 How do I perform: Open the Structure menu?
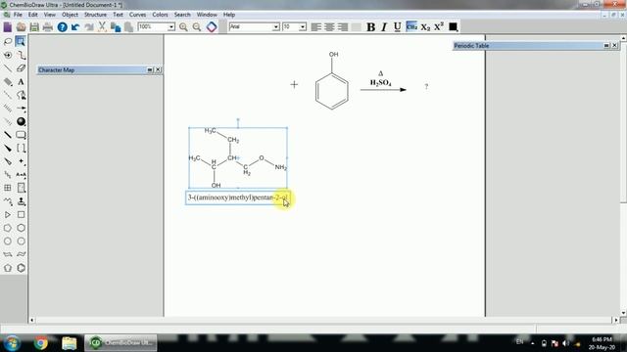click(95, 15)
